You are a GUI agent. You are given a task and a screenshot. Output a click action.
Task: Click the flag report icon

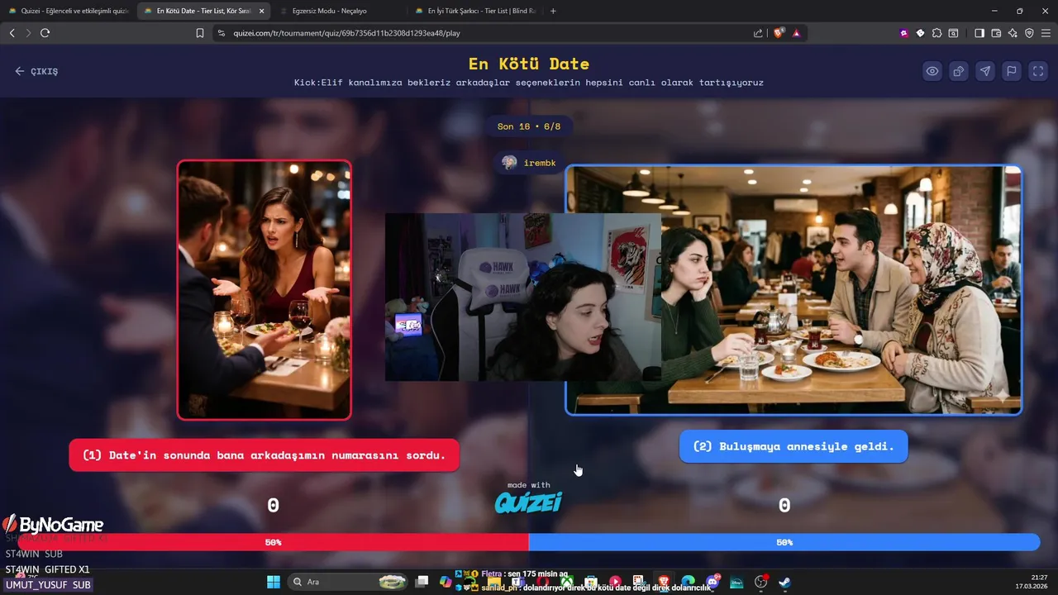(x=1012, y=71)
